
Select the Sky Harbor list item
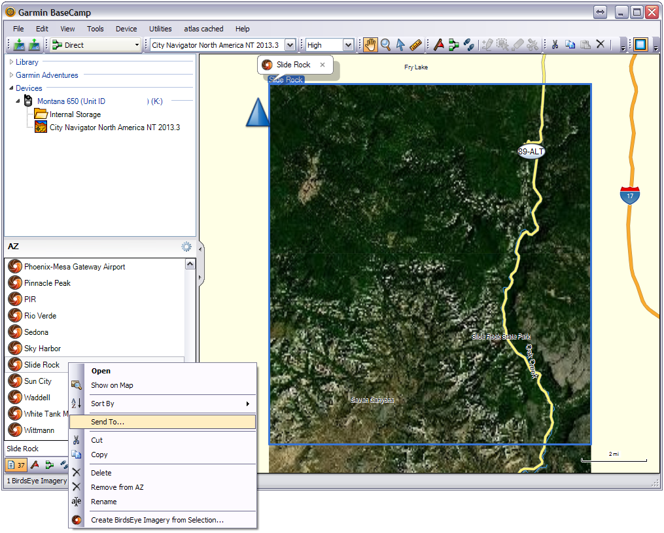(x=96, y=349)
